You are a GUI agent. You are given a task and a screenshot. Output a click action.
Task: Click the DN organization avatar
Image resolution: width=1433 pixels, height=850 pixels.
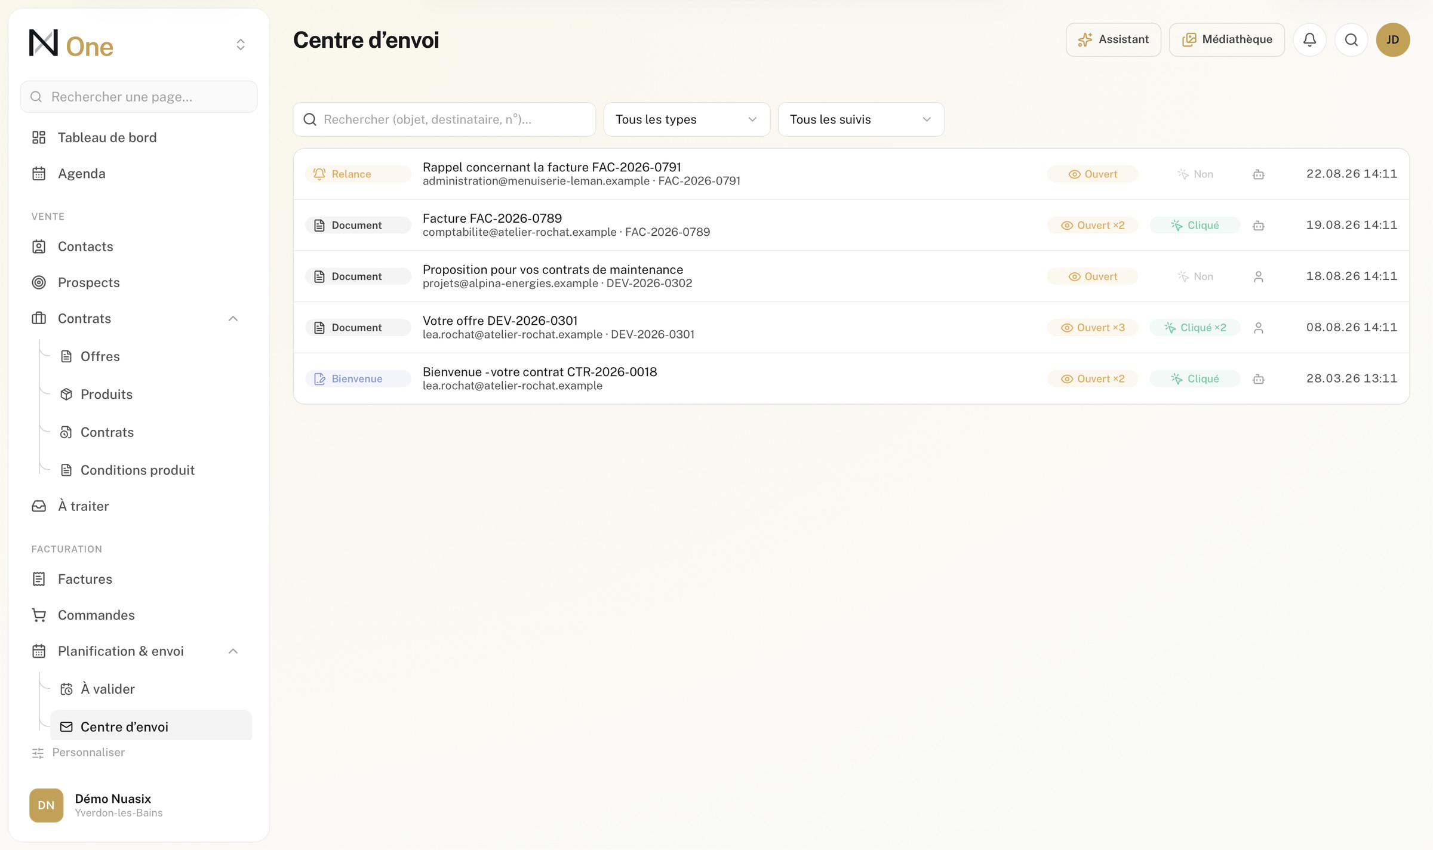(46, 805)
